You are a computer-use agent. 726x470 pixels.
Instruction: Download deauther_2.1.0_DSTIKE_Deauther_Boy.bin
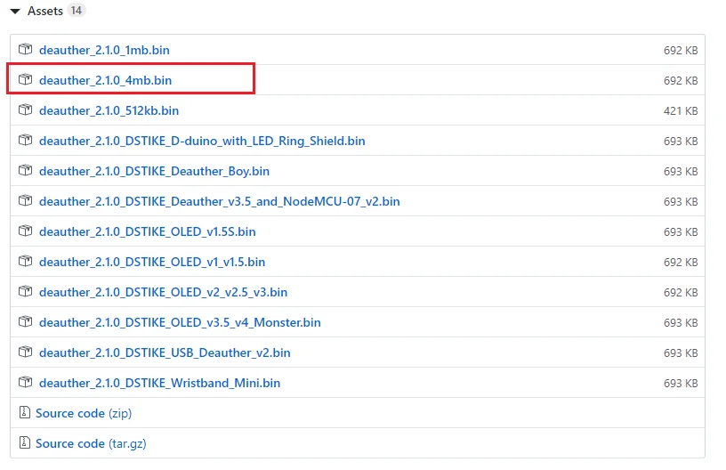pos(154,171)
